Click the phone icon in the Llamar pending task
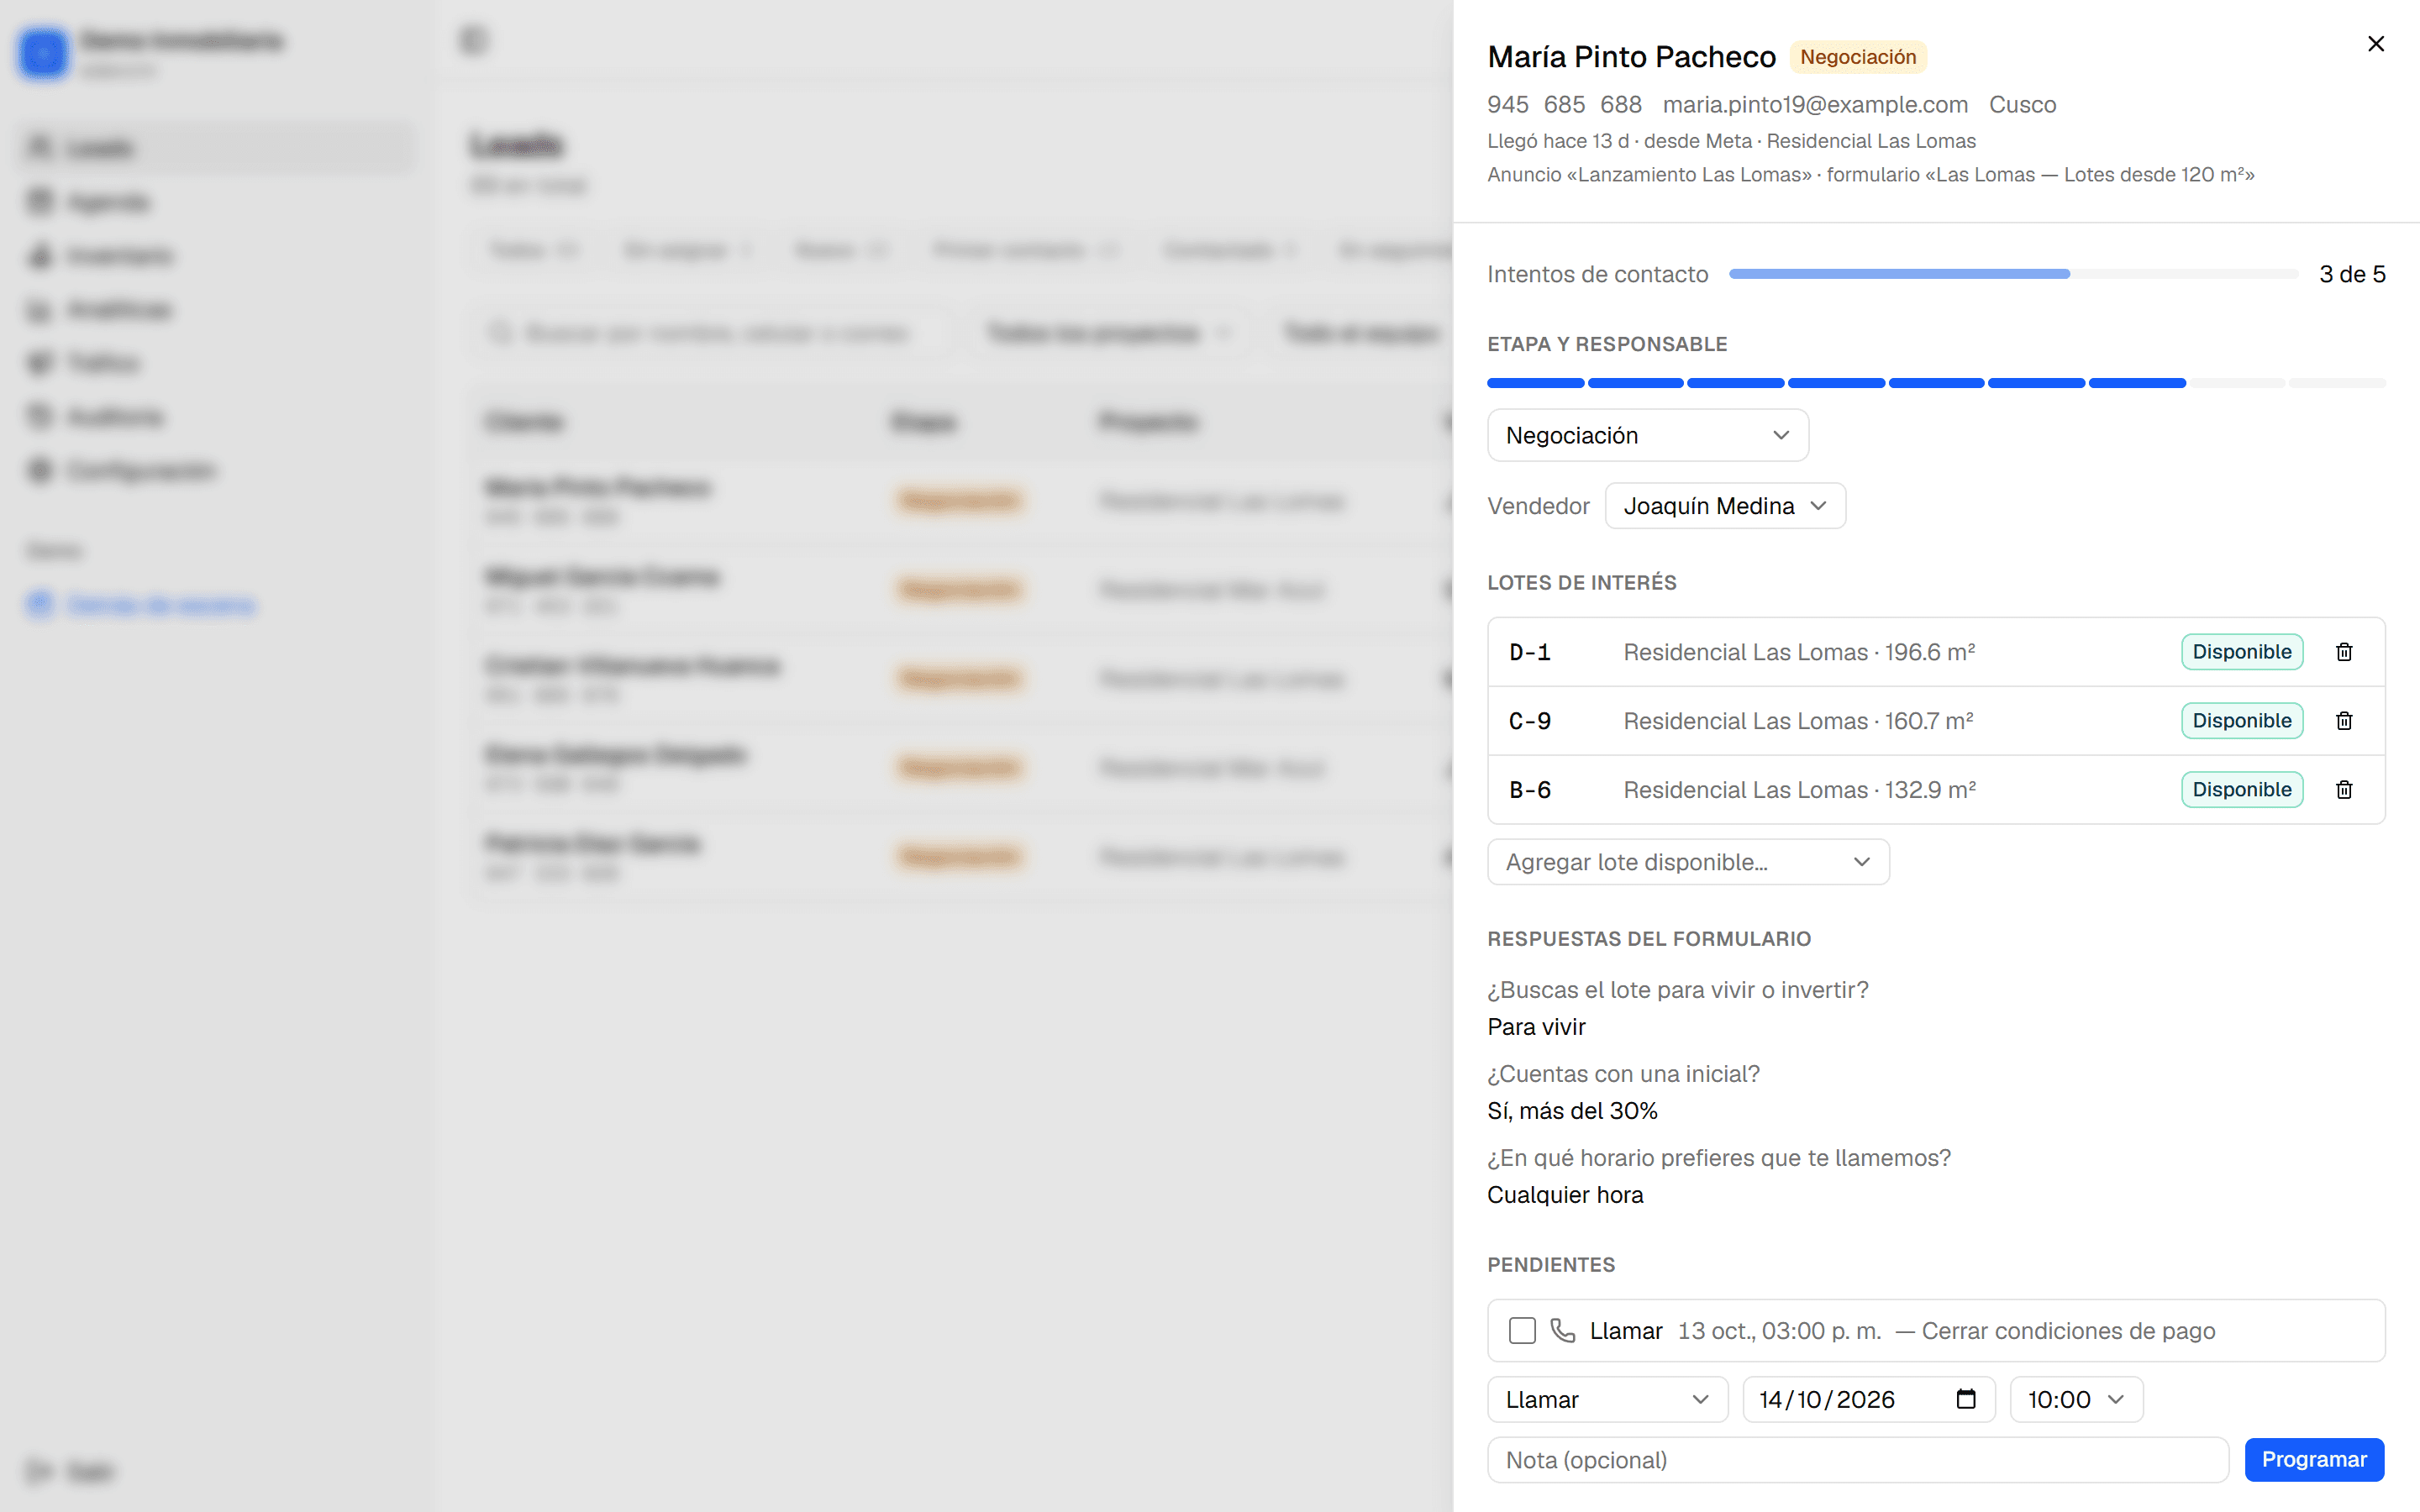This screenshot has height=1512, width=2420. [1562, 1330]
